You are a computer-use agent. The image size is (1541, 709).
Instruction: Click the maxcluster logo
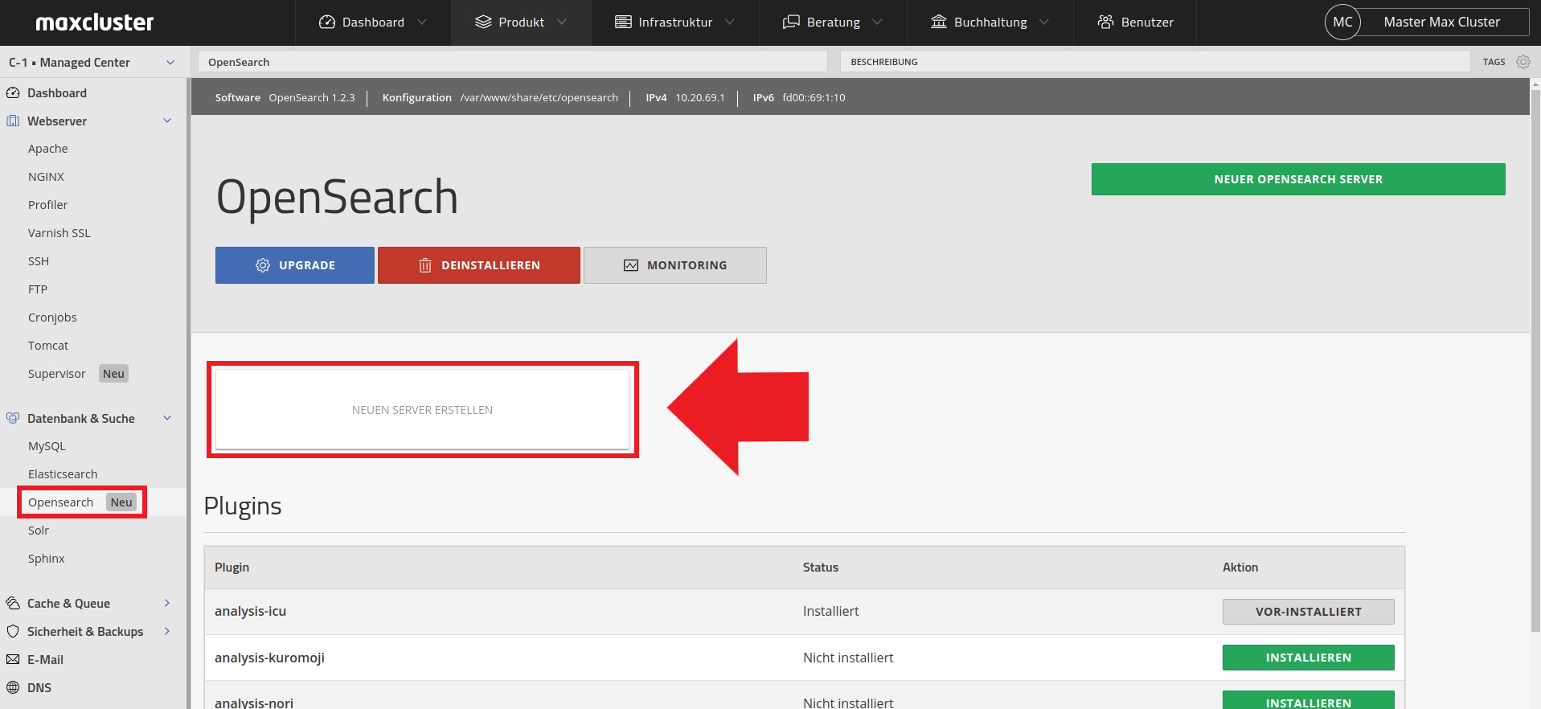point(94,23)
